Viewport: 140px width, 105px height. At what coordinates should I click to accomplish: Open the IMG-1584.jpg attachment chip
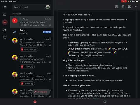(x=29, y=50)
